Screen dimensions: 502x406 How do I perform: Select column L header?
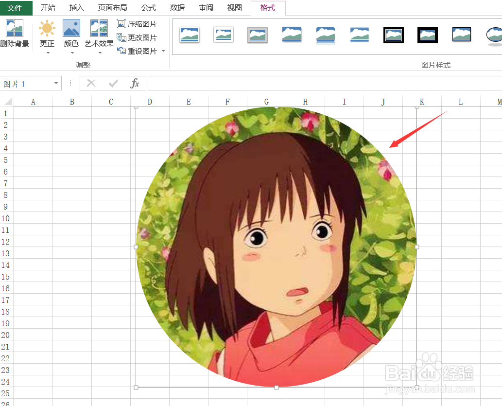click(461, 102)
